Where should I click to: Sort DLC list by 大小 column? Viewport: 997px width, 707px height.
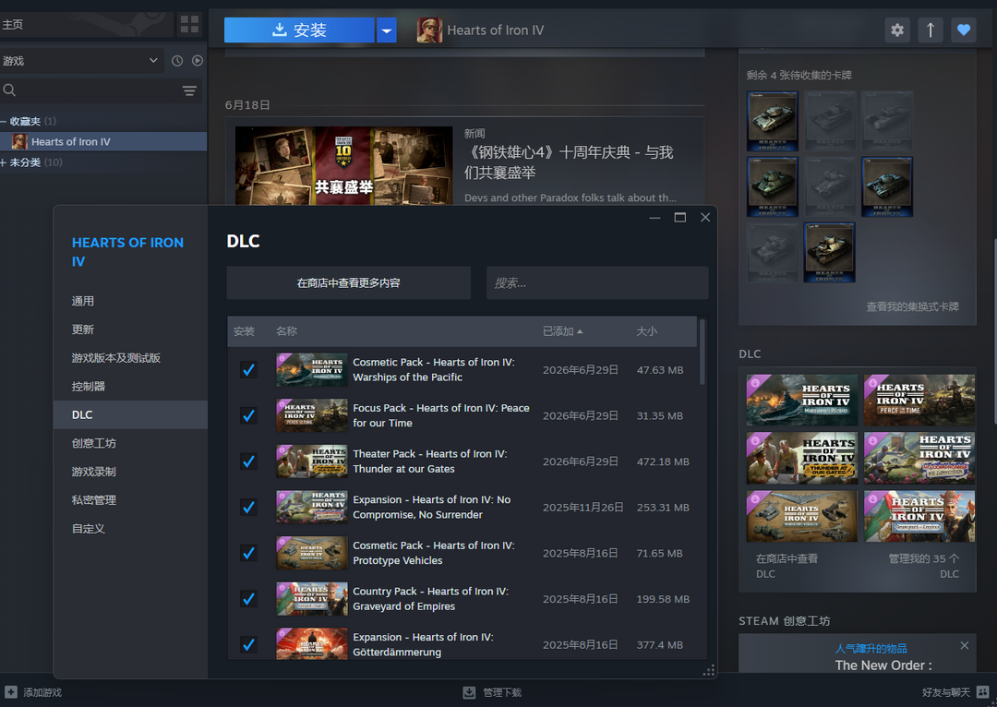(646, 330)
